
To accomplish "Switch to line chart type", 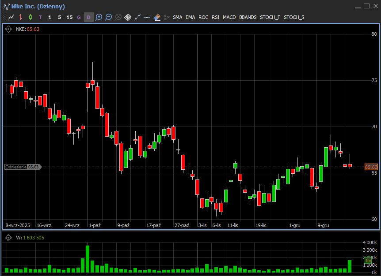I will pyautogui.click(x=11, y=17).
